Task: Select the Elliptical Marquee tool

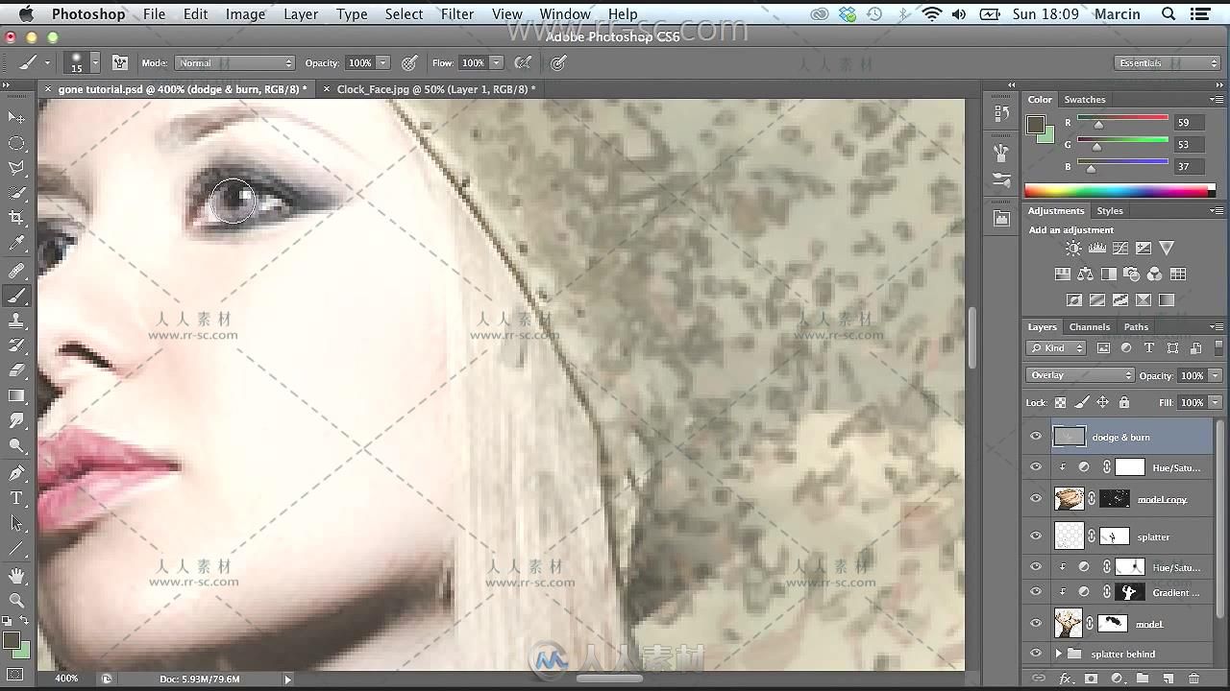Action: pyautogui.click(x=16, y=143)
